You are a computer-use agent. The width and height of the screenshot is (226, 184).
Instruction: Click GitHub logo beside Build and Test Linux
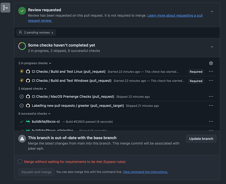(x=28, y=71)
